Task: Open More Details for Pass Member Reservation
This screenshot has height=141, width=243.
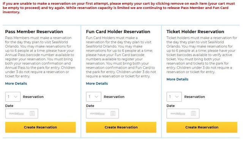Action: pos(16,84)
